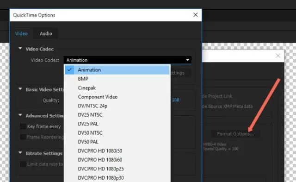Pick DVCPRO HD 1080p25 codec
The image size is (296, 182).
tap(117, 169)
